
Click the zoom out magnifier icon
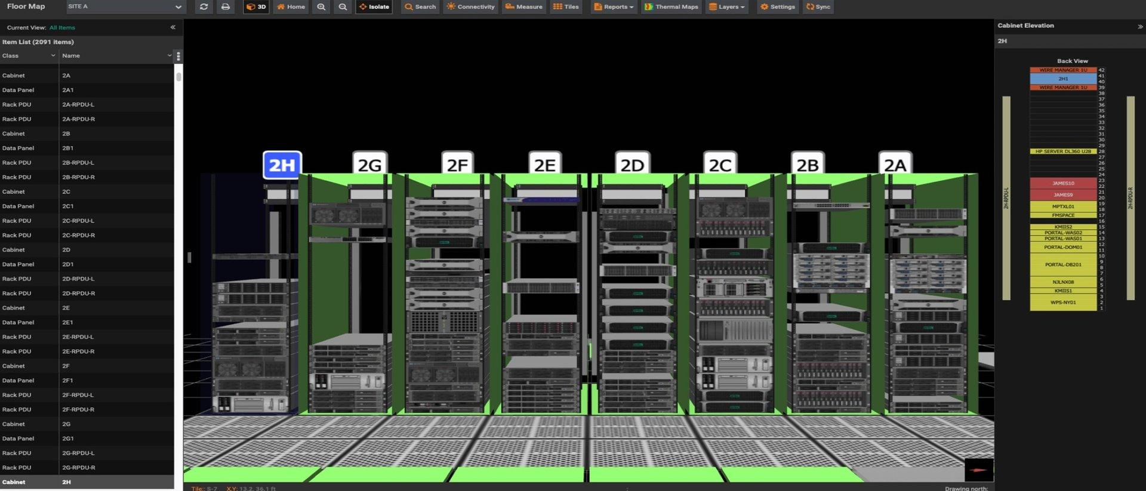click(343, 7)
